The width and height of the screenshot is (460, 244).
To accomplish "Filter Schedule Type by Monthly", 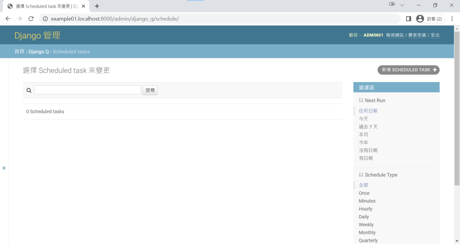I will pos(367,233).
